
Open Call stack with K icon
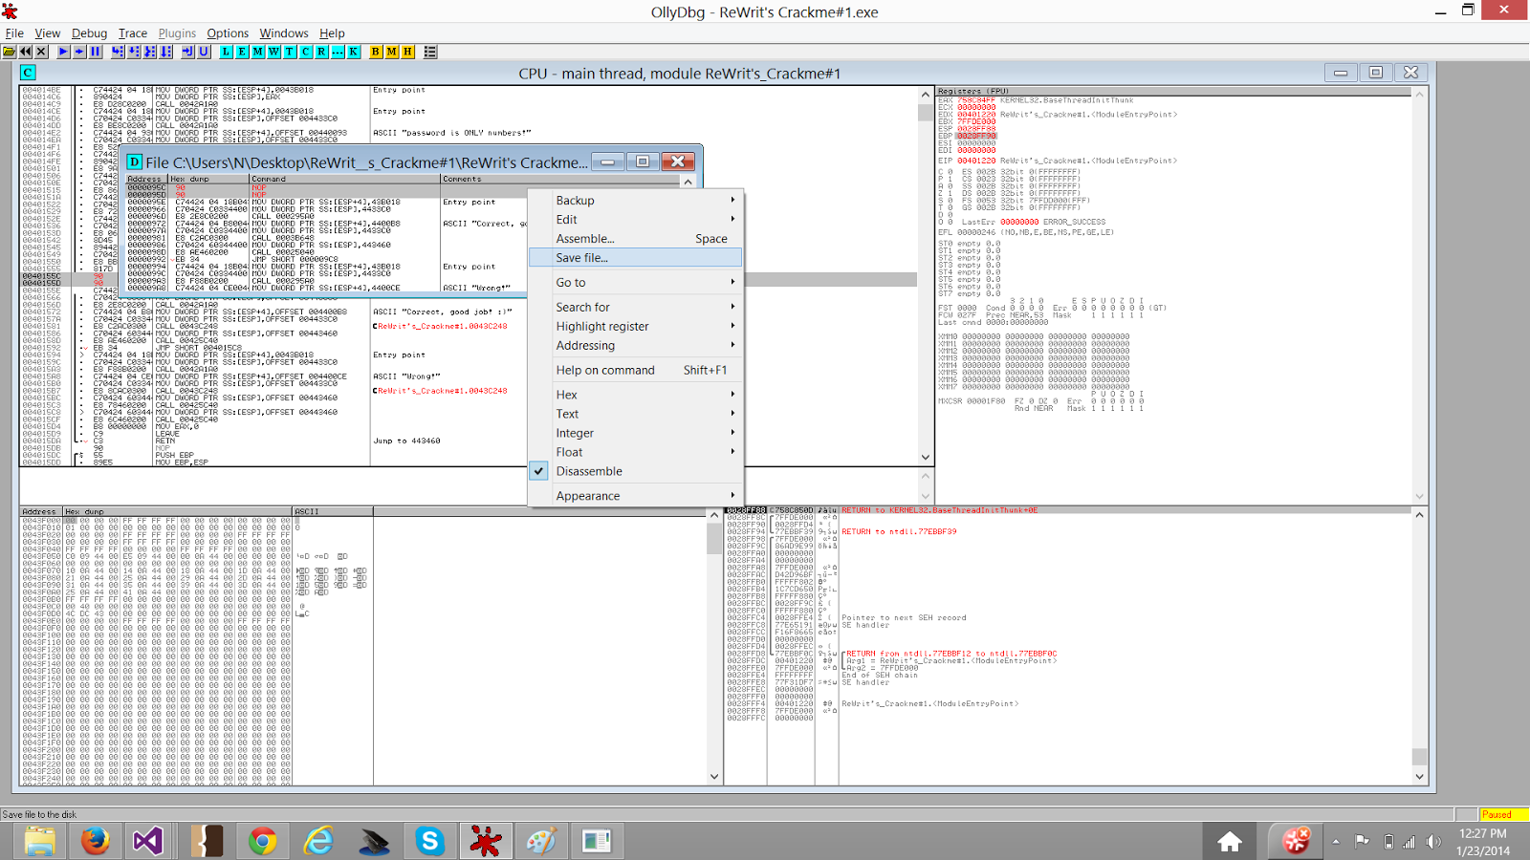(x=354, y=52)
